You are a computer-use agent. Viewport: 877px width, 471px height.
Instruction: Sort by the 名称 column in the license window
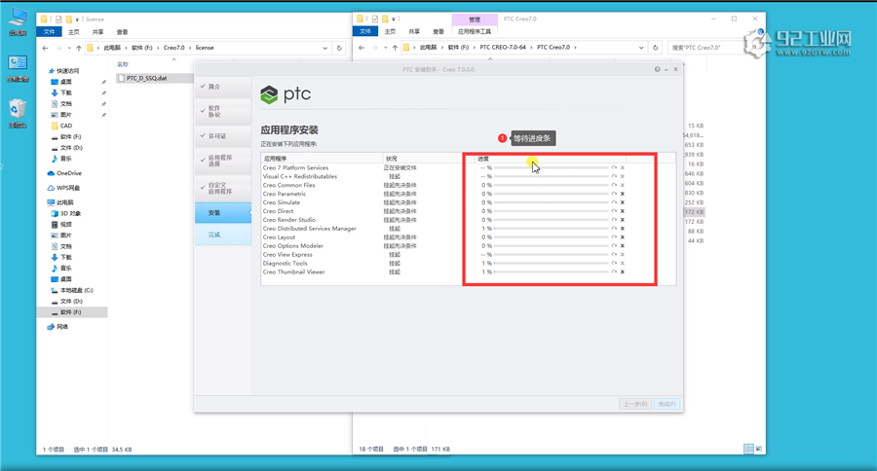pyautogui.click(x=123, y=65)
